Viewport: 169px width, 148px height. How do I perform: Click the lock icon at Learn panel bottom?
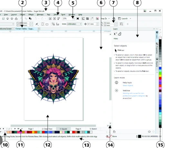point(114,132)
